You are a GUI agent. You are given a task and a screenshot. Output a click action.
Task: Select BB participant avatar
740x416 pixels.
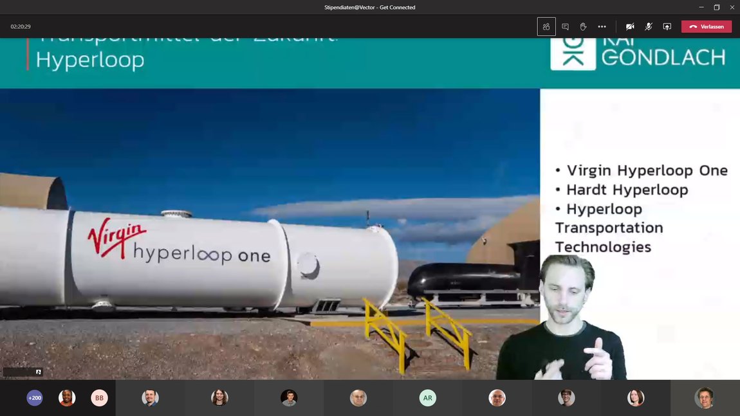pyautogui.click(x=99, y=398)
